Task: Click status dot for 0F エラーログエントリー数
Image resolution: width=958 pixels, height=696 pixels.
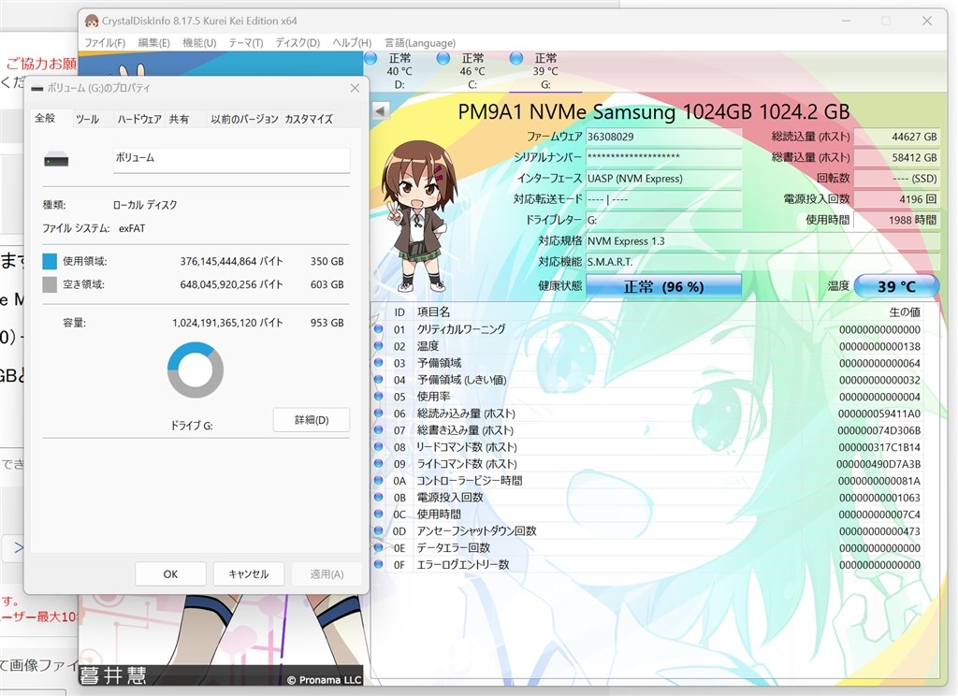Action: coord(379,564)
